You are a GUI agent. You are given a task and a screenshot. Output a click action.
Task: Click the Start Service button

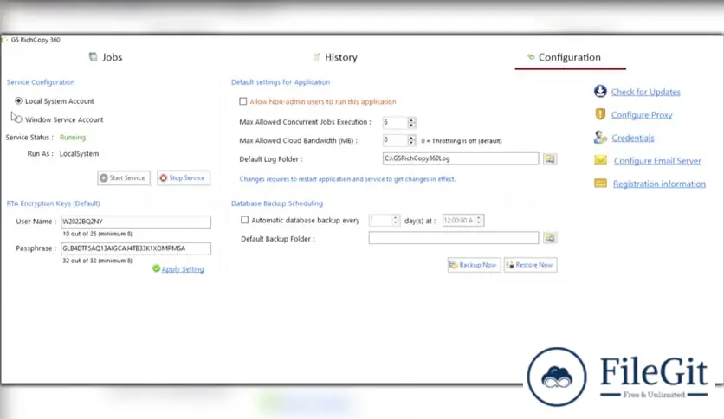124,177
